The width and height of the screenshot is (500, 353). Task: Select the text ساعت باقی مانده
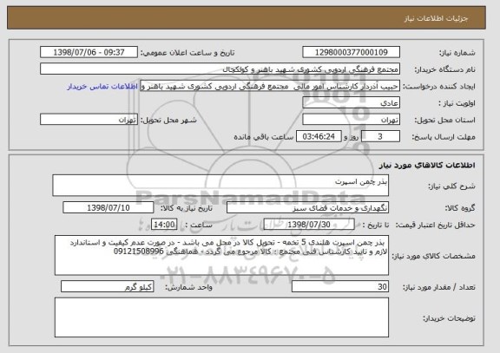[x=263, y=137]
